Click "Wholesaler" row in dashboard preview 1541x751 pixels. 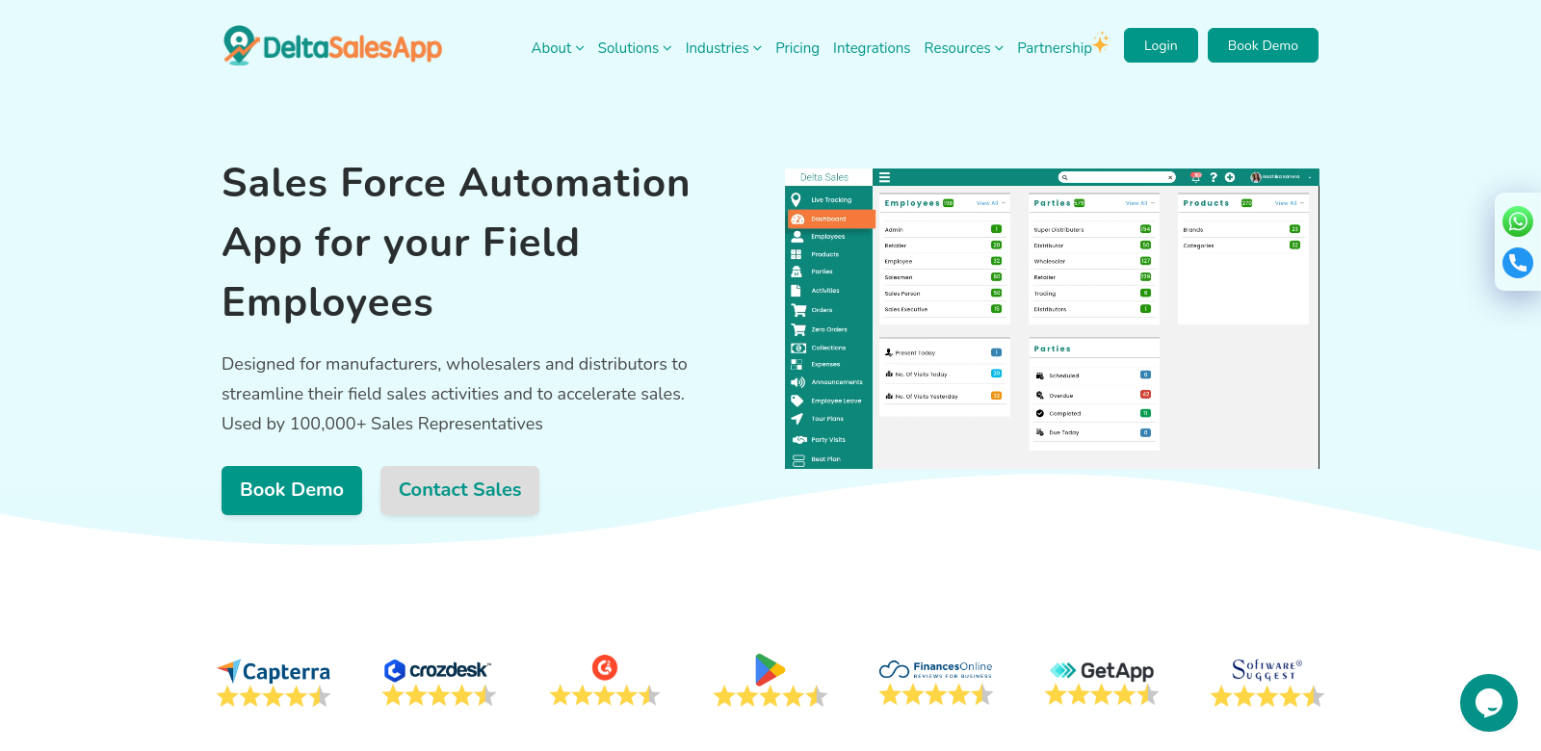1092,261
